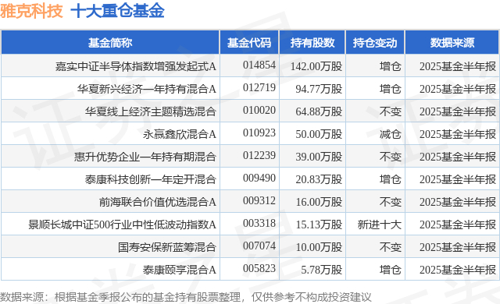Click 不变 in the 007074 row
This screenshot has width=500, height=304.
391,247
